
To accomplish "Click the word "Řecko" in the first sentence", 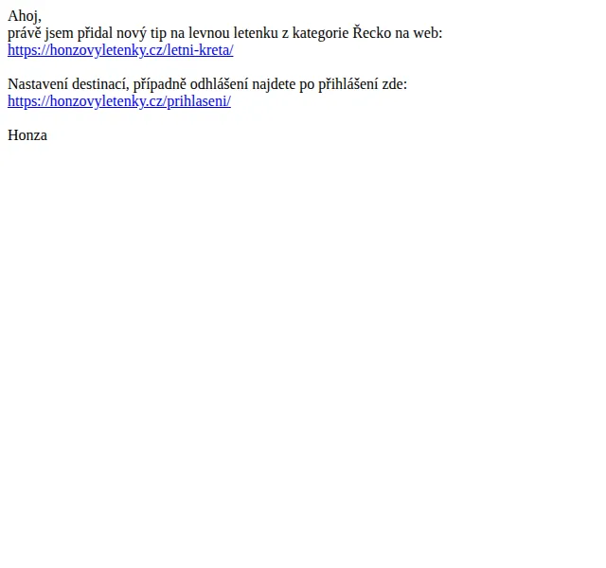I will coord(372,33).
